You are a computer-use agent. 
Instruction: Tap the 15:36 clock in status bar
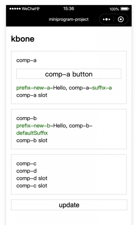[69, 9]
